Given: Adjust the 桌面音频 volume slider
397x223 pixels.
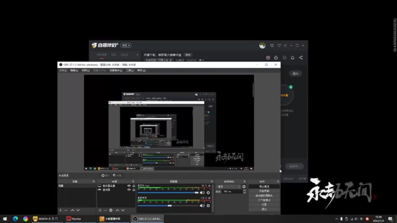Looking at the screenshot, I should 168,206.
